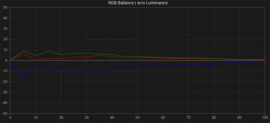Click the x-axis label 70
Image resolution: width=270 pixels, height=123 pixels.
(188, 118)
